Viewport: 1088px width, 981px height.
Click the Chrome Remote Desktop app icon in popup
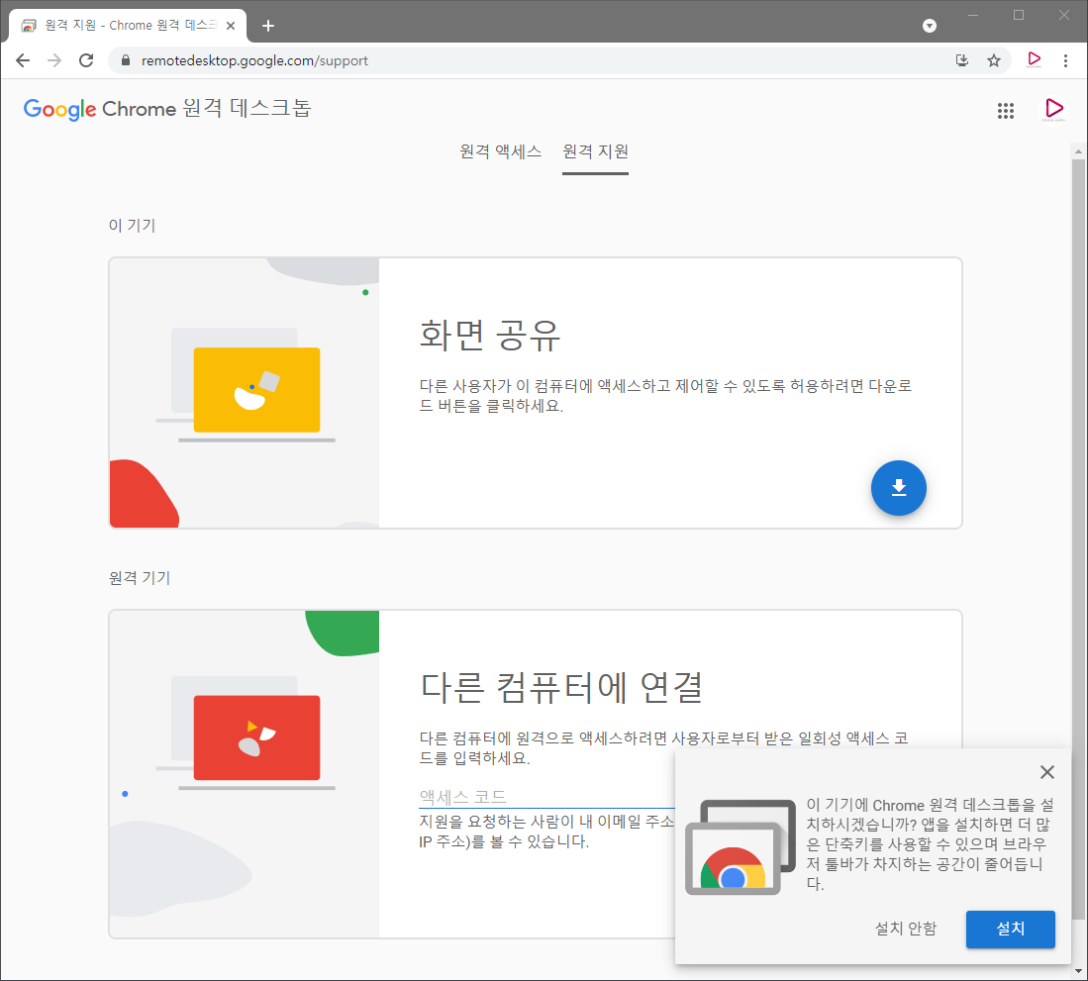click(741, 847)
